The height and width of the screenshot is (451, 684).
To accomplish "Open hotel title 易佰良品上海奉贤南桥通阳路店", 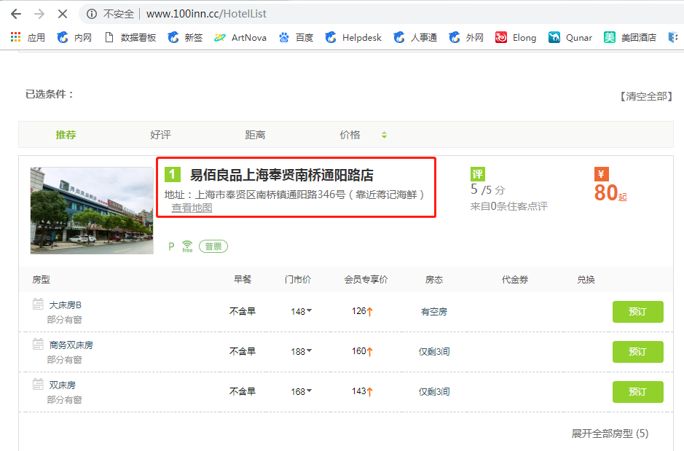I will point(282,175).
